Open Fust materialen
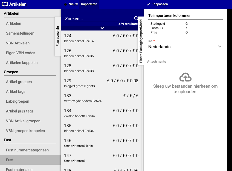Screen dimensions: 232x171 click(19, 169)
